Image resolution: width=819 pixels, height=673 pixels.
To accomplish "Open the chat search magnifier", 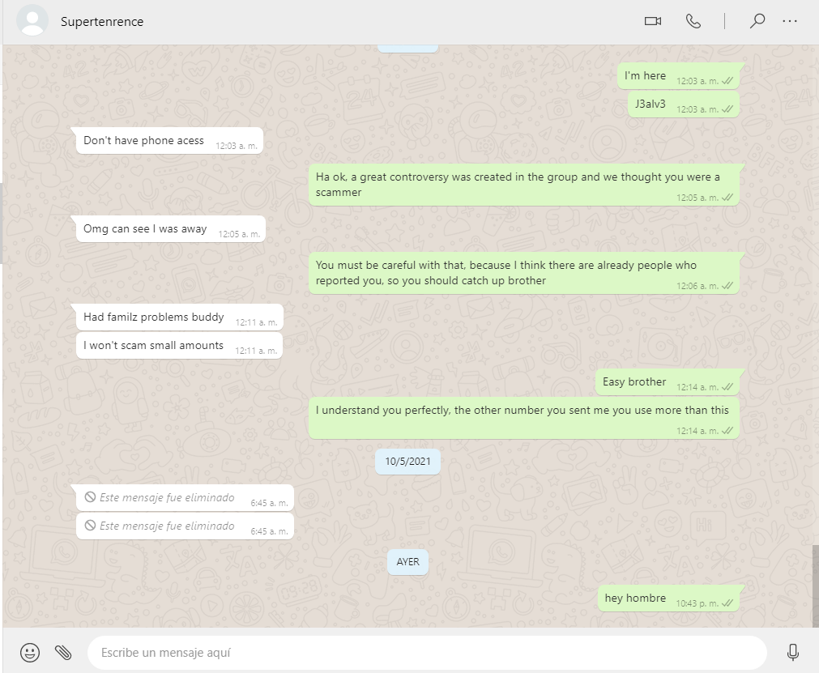I will point(757,21).
